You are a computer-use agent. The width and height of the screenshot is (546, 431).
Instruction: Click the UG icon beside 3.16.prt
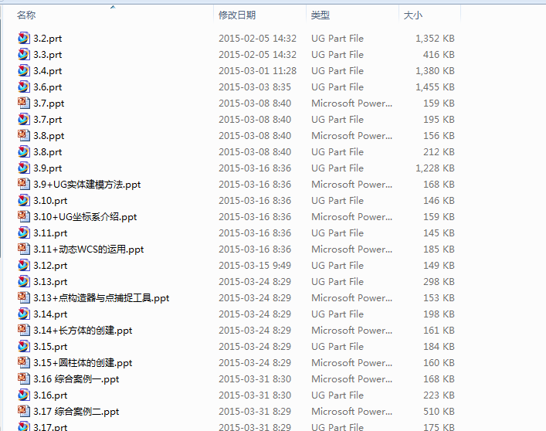coord(24,395)
